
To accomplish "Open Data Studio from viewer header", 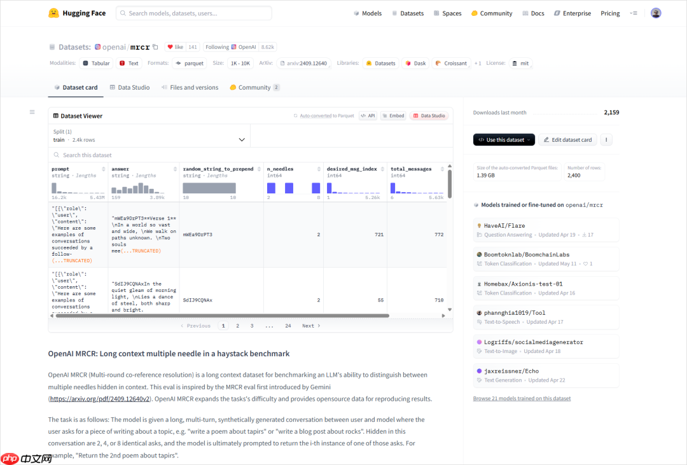I will [429, 116].
